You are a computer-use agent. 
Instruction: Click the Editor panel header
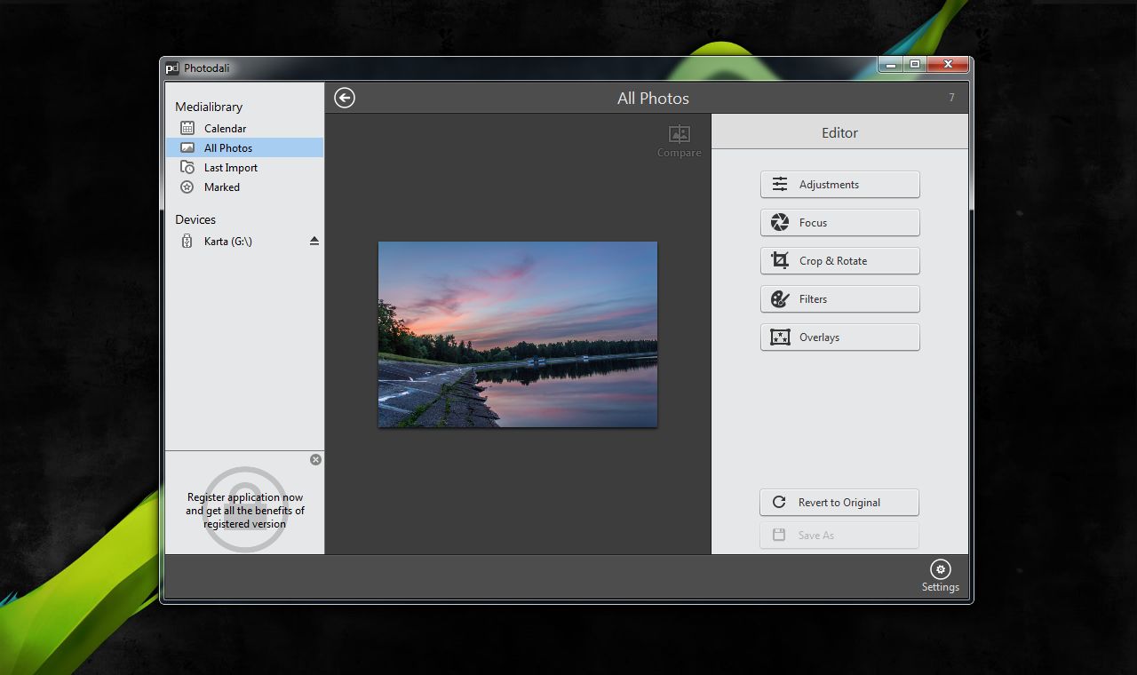coord(839,132)
